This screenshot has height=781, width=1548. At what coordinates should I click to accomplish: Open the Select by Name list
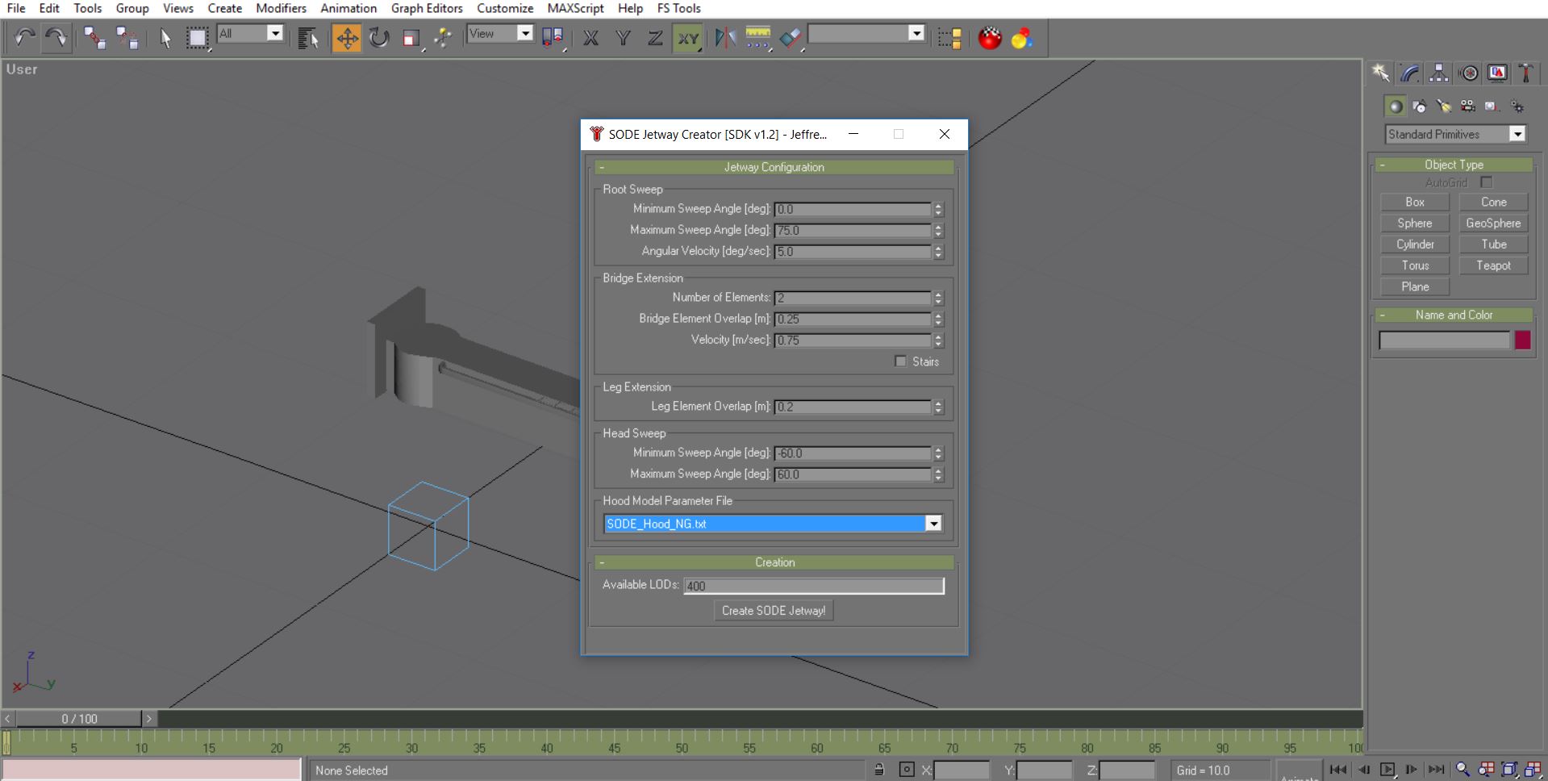(307, 38)
